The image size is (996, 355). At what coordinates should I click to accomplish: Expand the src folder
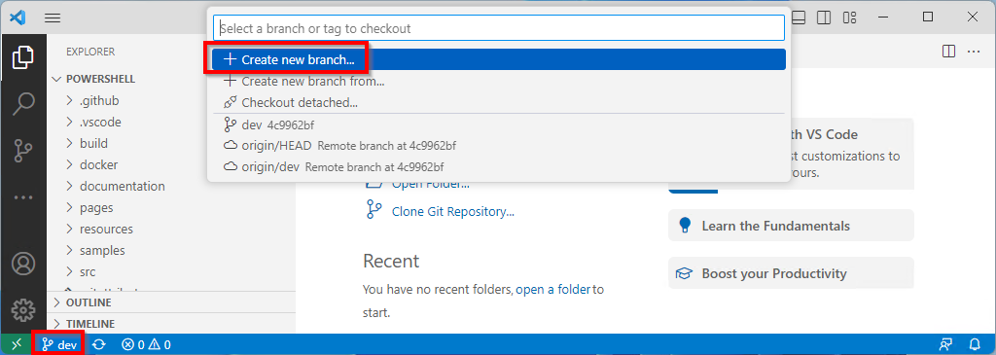point(171,271)
